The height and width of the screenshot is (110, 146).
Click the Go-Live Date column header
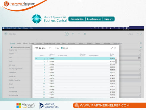(112, 55)
